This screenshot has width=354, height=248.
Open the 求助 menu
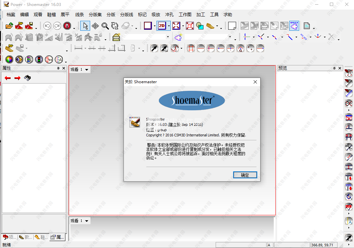click(x=228, y=15)
